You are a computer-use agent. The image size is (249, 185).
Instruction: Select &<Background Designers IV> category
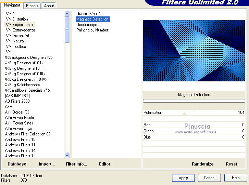coord(29,57)
